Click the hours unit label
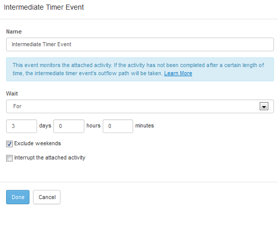Image resolution: width=278 pixels, height=226 pixels. click(x=94, y=125)
